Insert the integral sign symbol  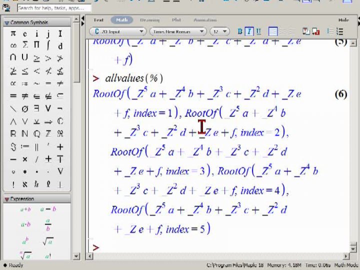click(48, 45)
